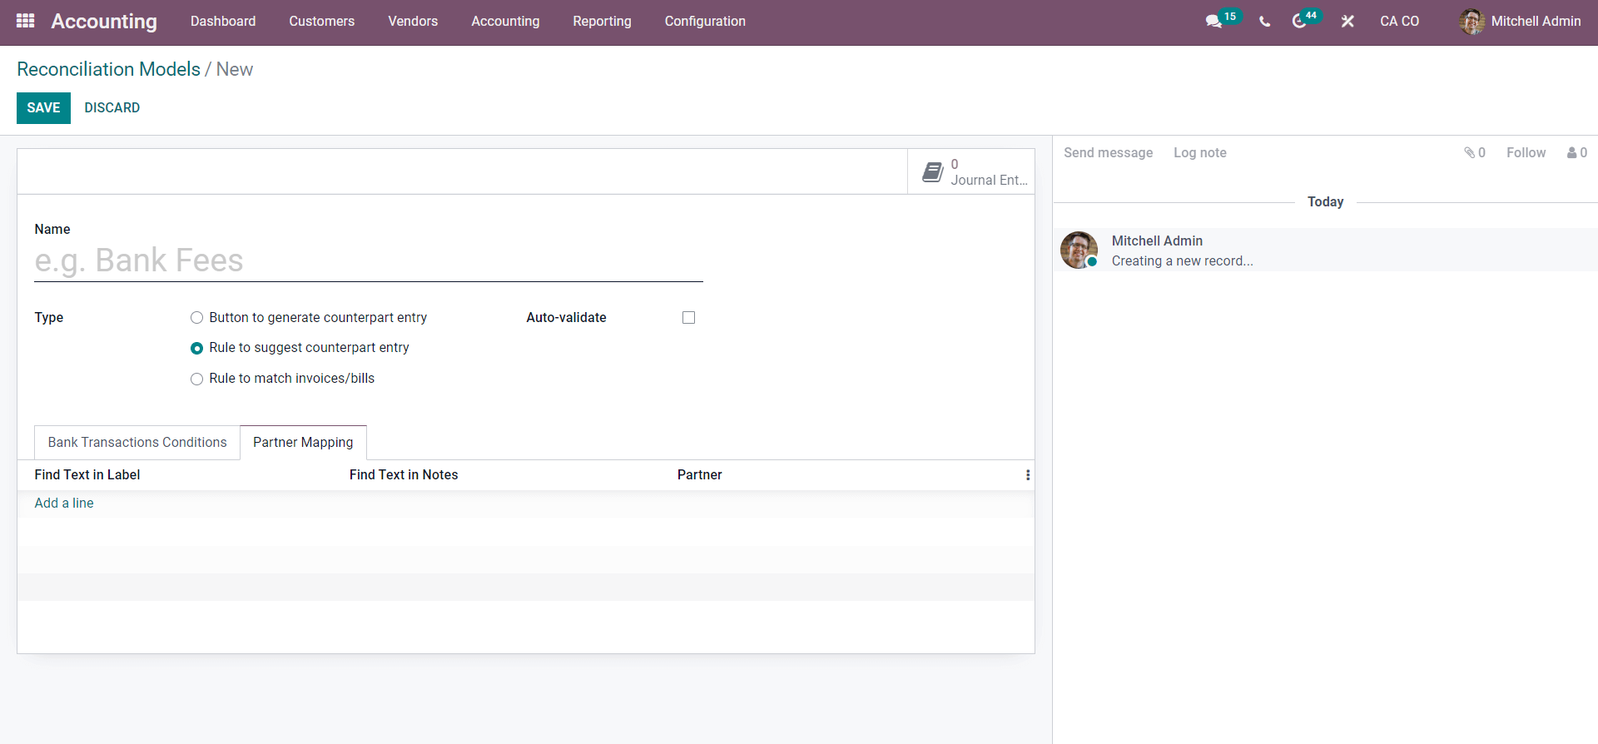Open the Accounting dropdown menu
Image resolution: width=1598 pixels, height=744 pixels.
tap(505, 22)
